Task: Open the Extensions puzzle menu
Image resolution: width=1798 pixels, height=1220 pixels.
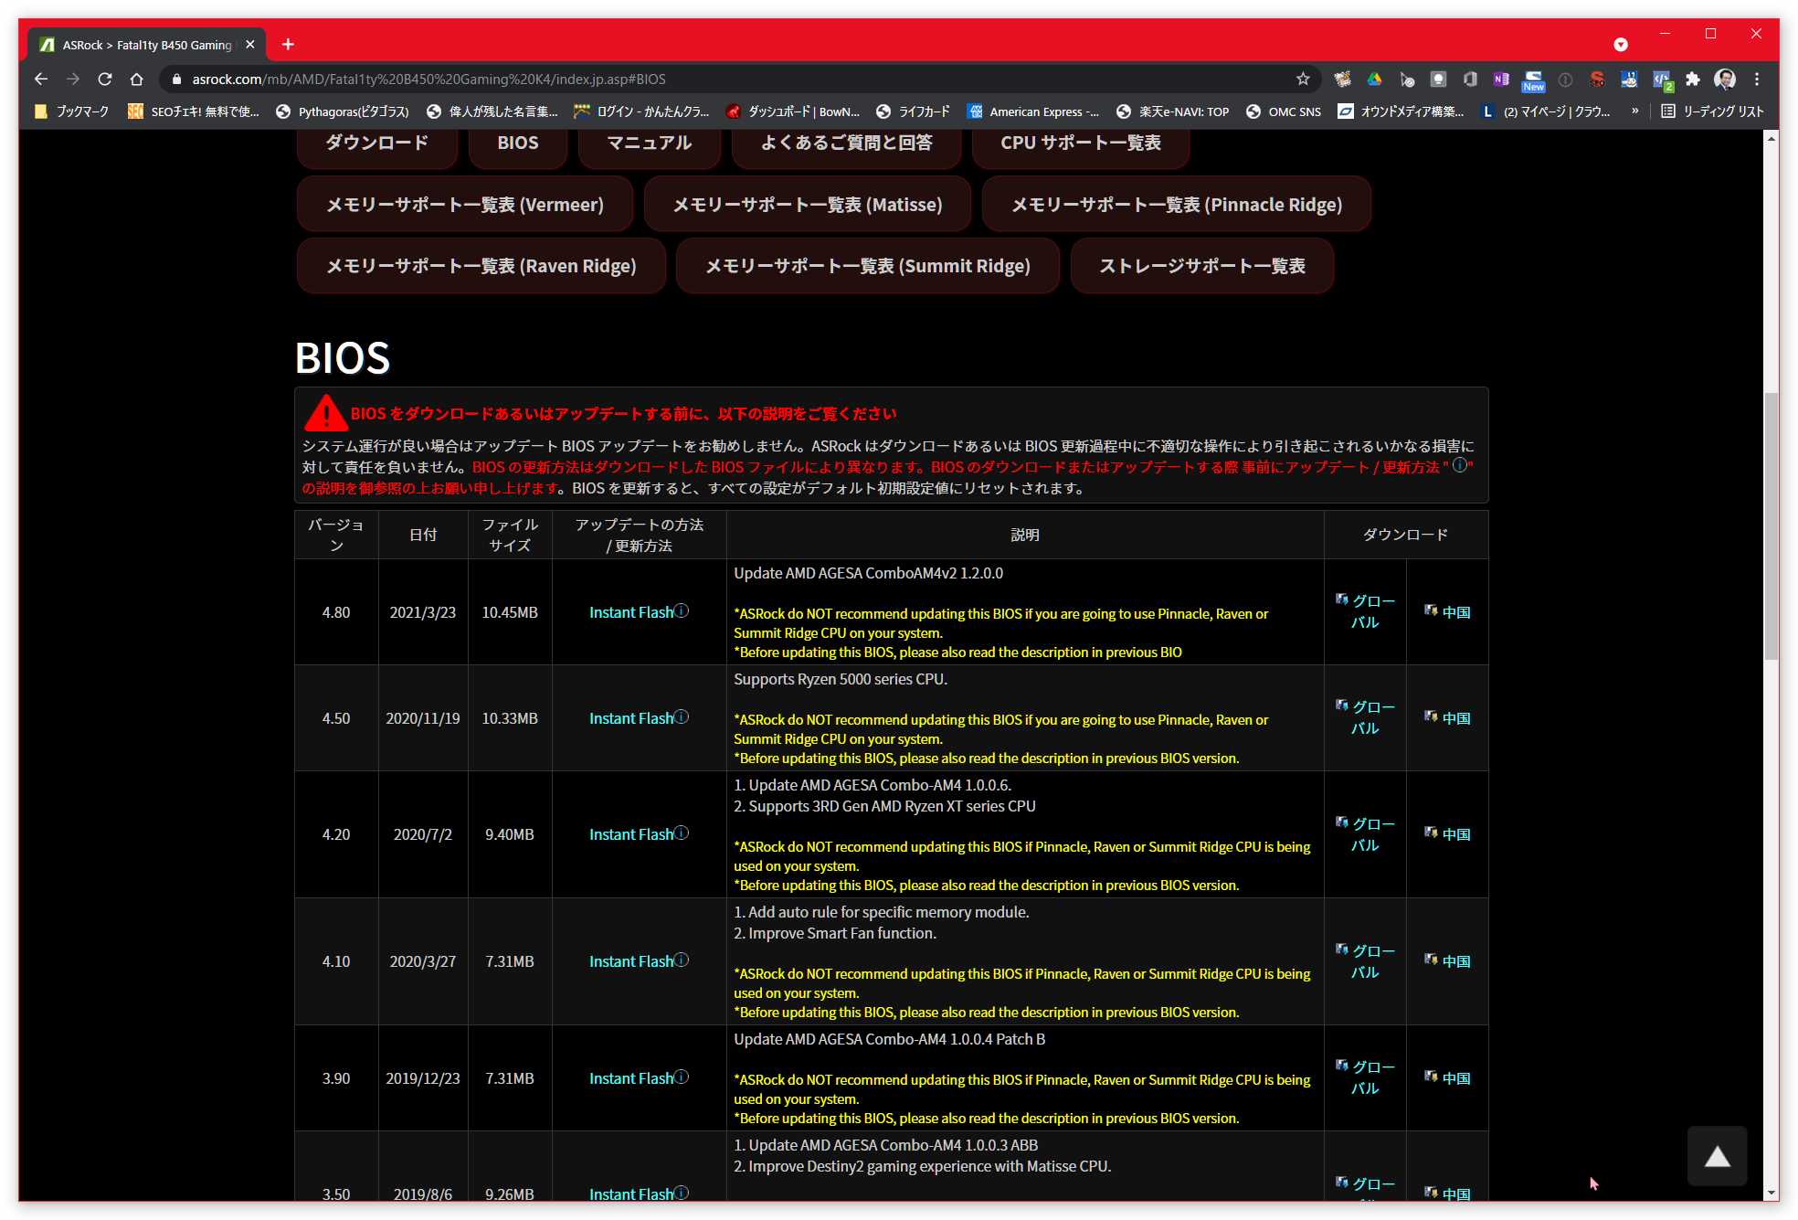Action: [x=1693, y=80]
